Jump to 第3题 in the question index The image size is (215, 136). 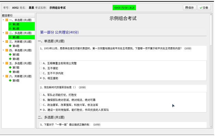pos(16,37)
